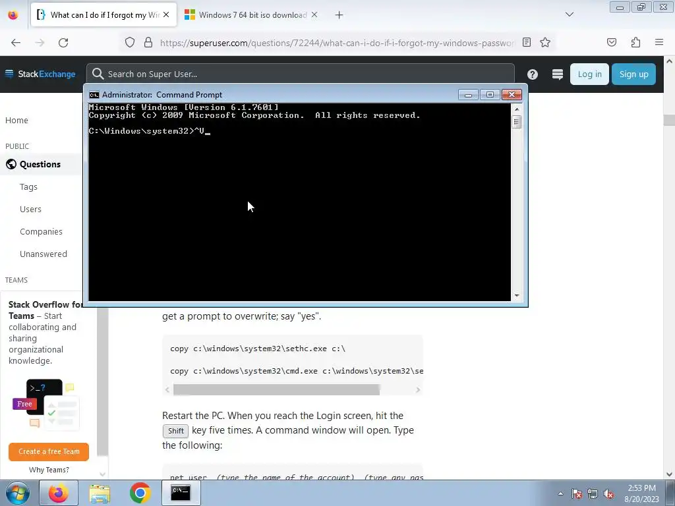Bookmark this page with star icon

[x=545, y=42]
